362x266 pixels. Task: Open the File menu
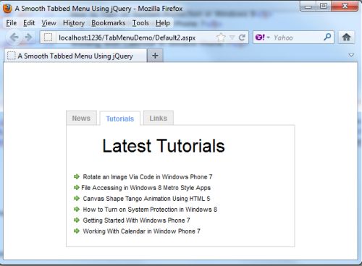[x=12, y=23]
